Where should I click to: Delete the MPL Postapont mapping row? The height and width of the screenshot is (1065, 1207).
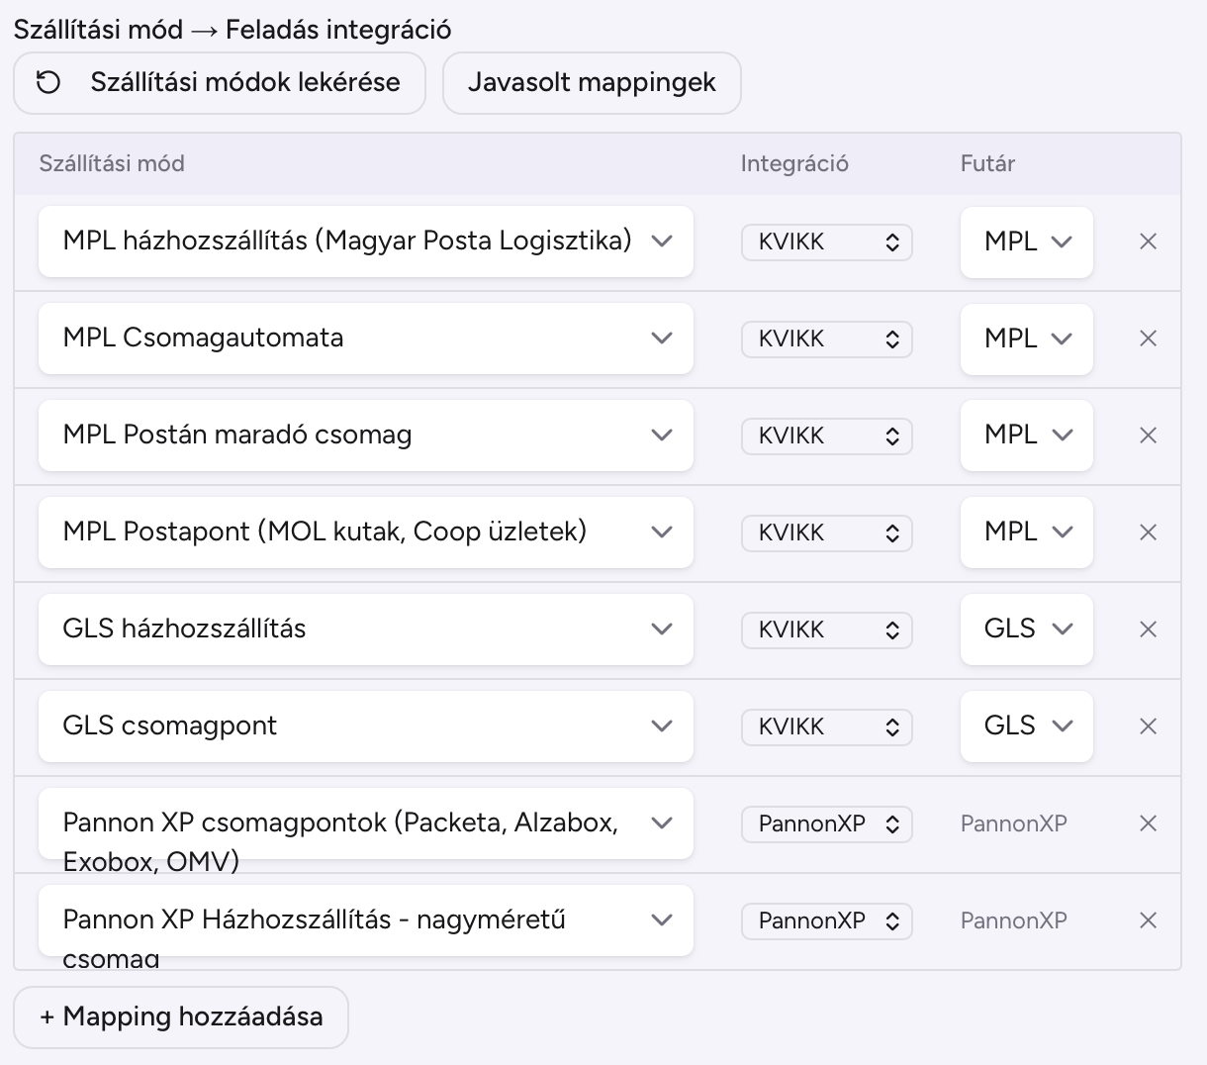point(1148,532)
